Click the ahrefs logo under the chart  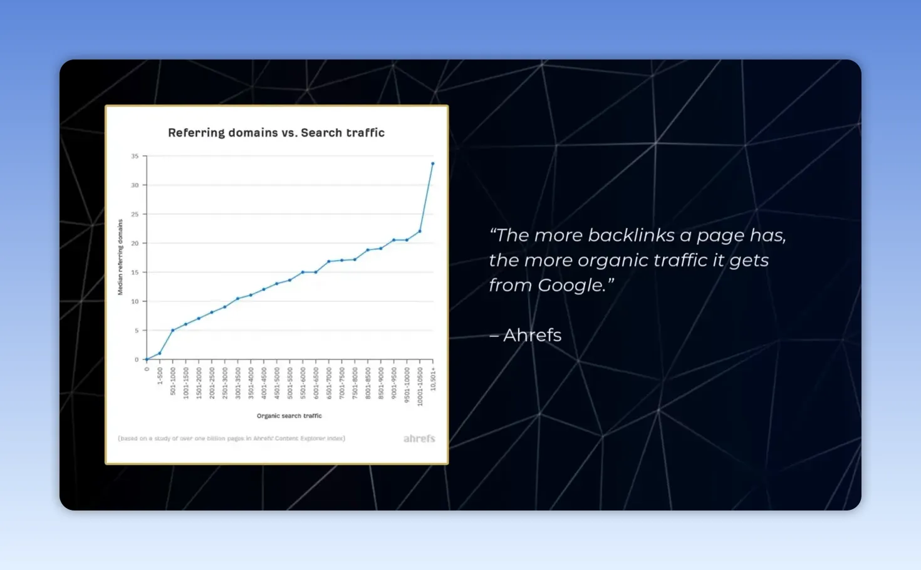(419, 438)
